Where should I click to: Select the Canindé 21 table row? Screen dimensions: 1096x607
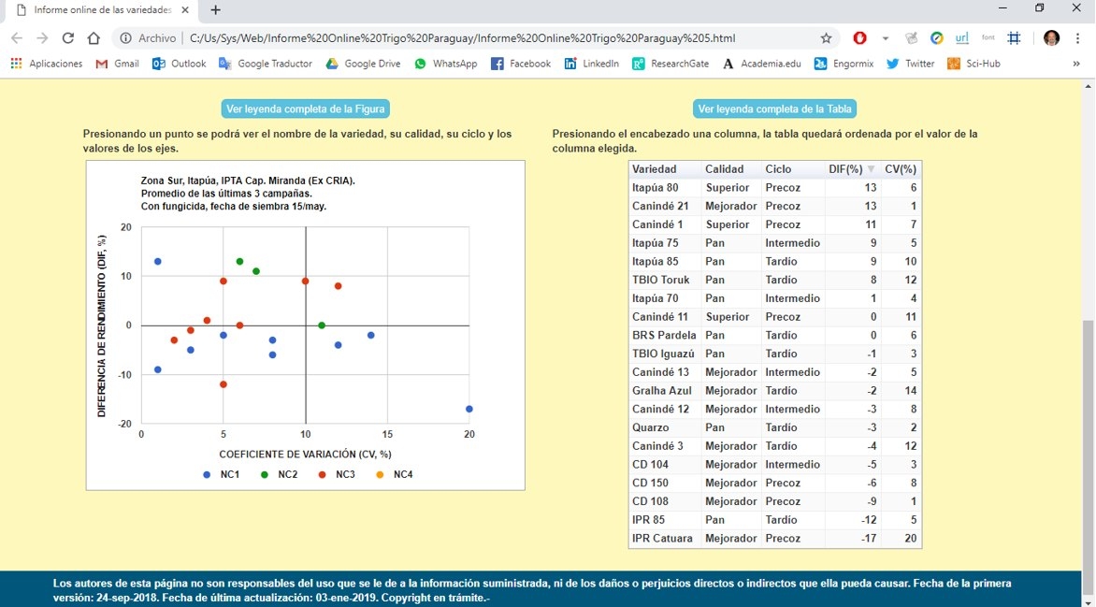(774, 207)
